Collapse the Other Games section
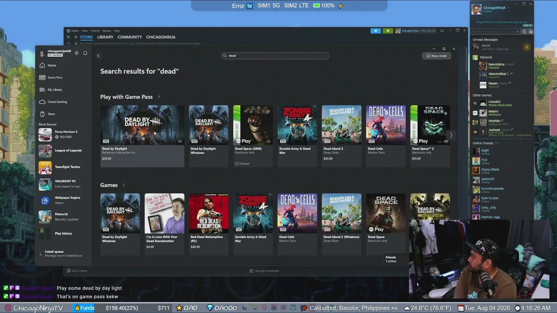The width and height of the screenshot is (557, 313). (x=482, y=95)
